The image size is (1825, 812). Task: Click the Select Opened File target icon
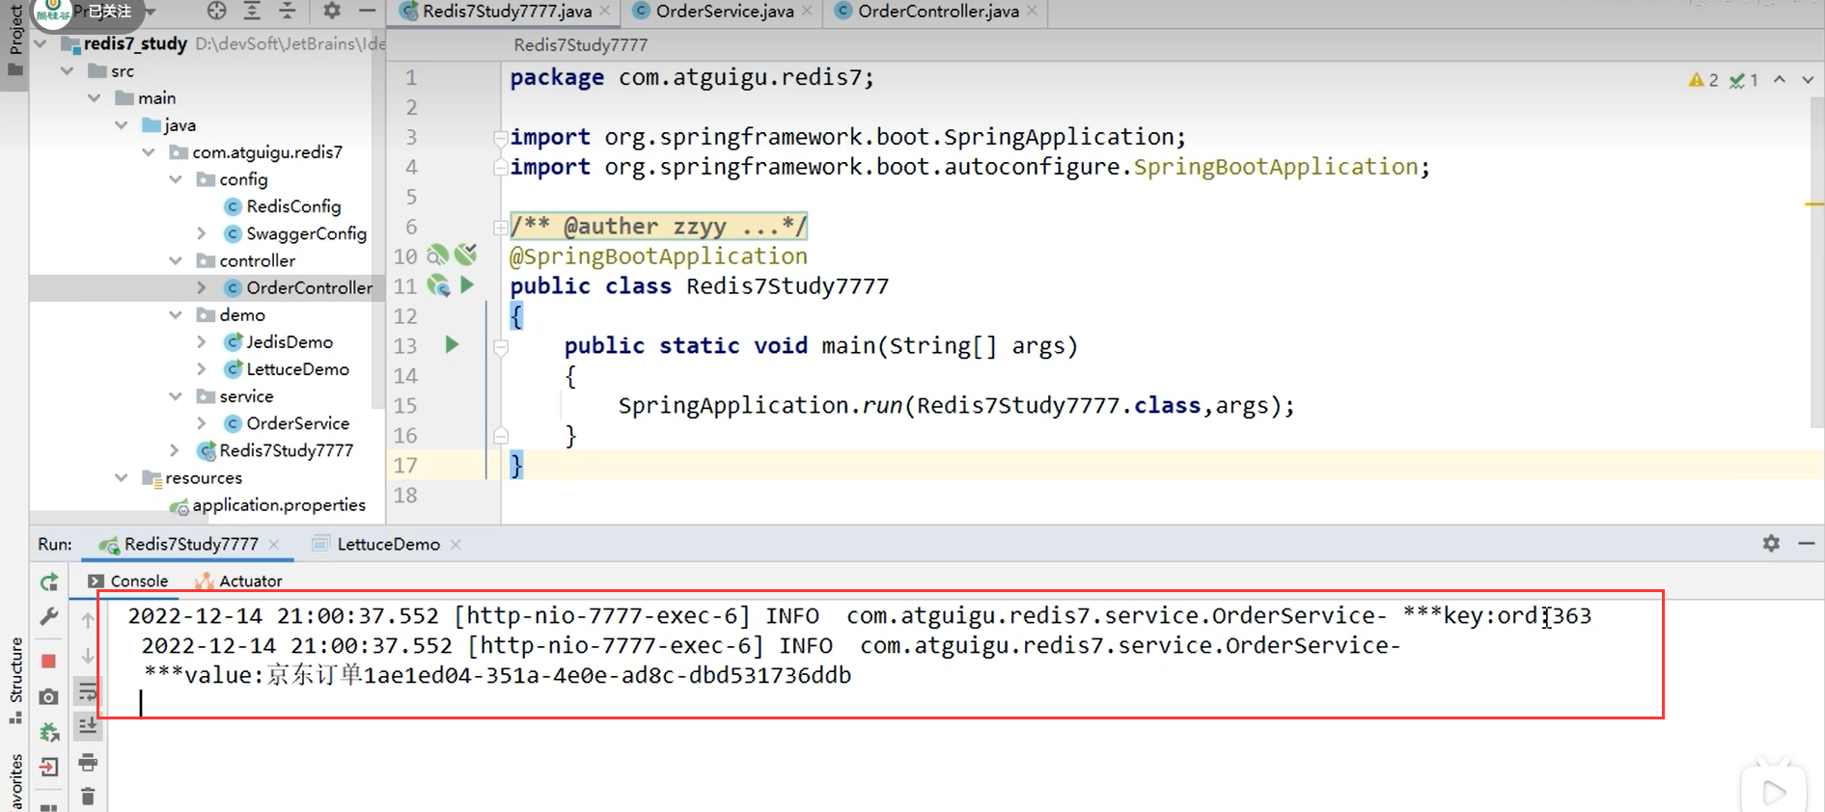[216, 11]
